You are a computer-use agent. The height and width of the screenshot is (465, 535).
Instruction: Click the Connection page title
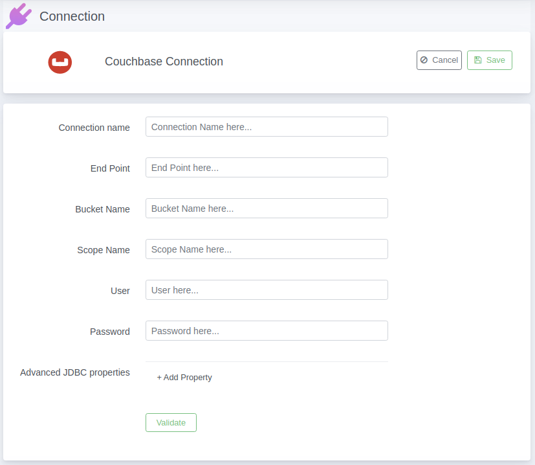click(x=72, y=16)
